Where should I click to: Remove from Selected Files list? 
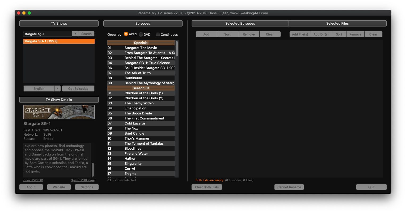tap(355, 34)
